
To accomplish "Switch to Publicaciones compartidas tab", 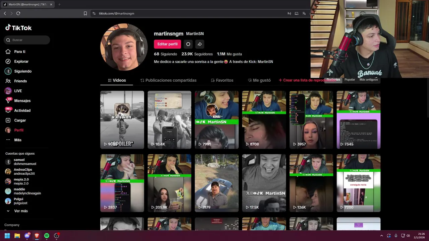I will click(168, 80).
